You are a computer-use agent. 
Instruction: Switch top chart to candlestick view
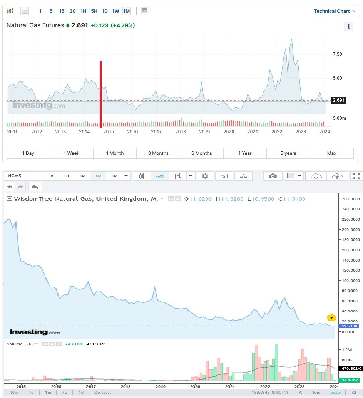point(10,11)
